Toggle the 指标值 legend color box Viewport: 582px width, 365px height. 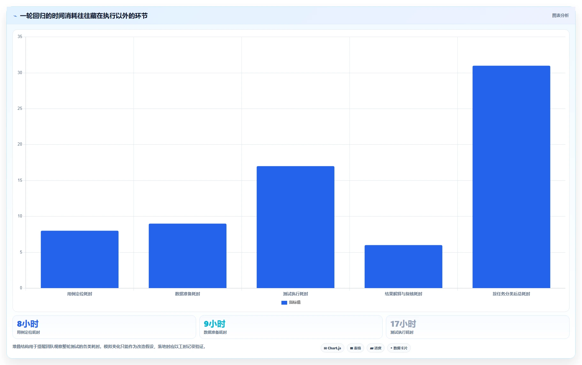pos(284,302)
